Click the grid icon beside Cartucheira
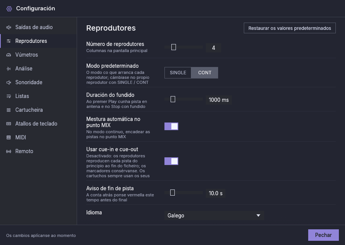This screenshot has height=245, width=345. [x=8, y=110]
